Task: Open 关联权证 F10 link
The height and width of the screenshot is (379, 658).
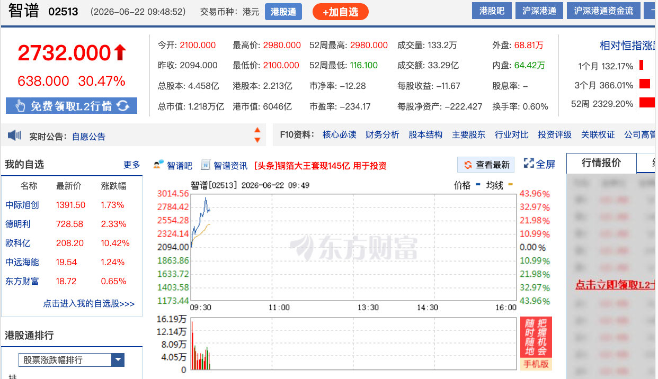Action: (x=598, y=134)
